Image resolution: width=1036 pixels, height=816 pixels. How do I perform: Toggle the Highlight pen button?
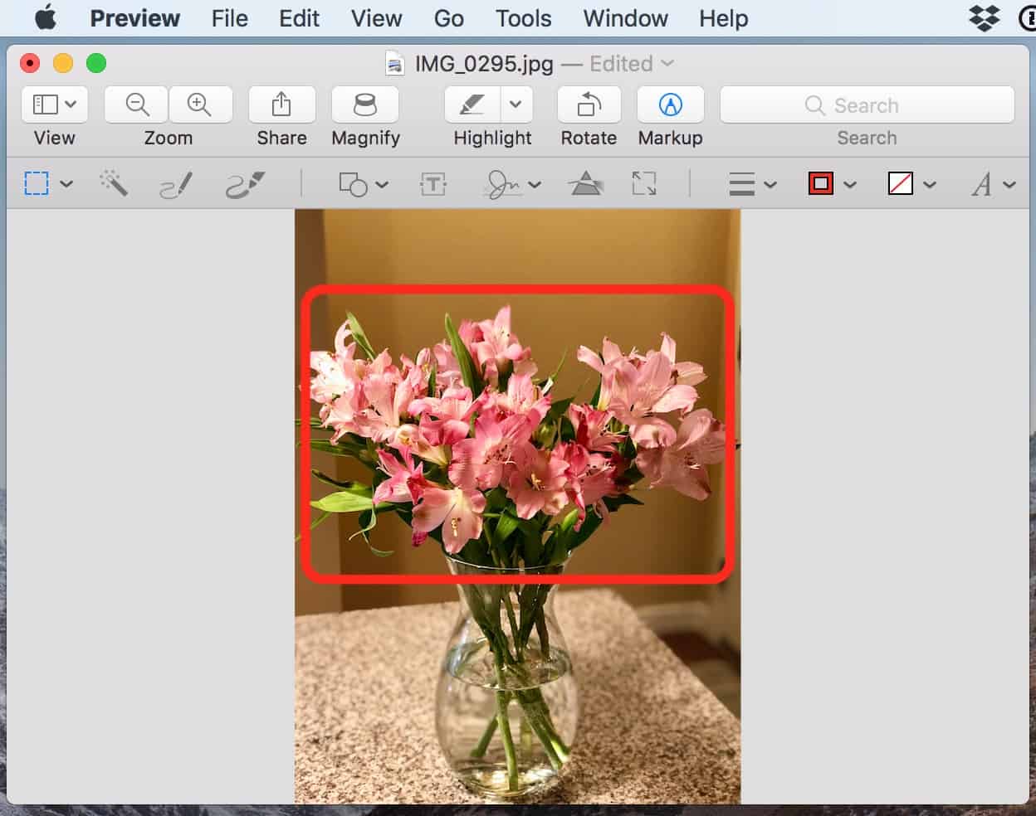[472, 104]
